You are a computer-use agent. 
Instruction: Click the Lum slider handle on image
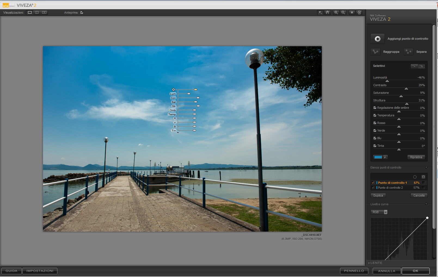189,94
